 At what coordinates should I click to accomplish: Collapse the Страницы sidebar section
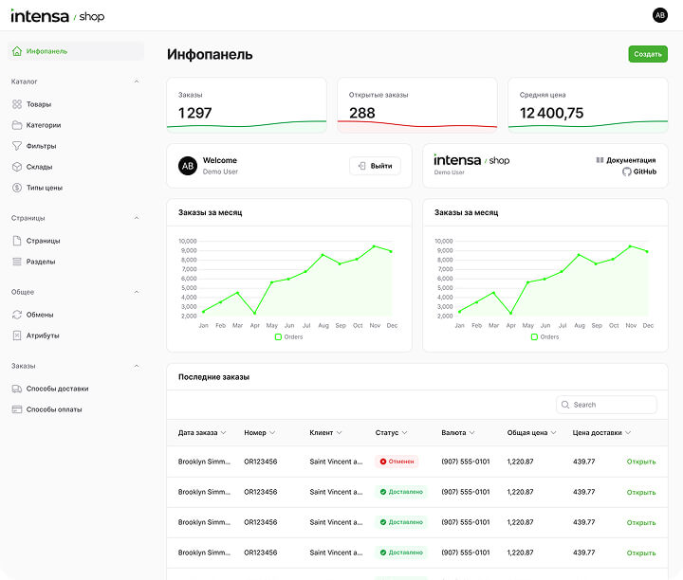click(137, 218)
